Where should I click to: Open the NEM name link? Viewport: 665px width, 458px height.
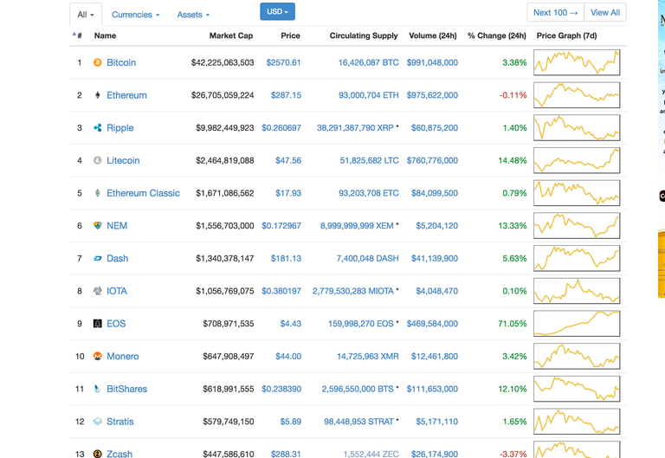click(117, 226)
